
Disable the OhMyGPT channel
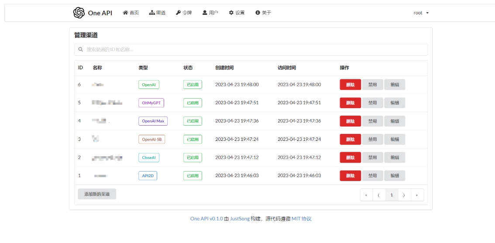372,103
